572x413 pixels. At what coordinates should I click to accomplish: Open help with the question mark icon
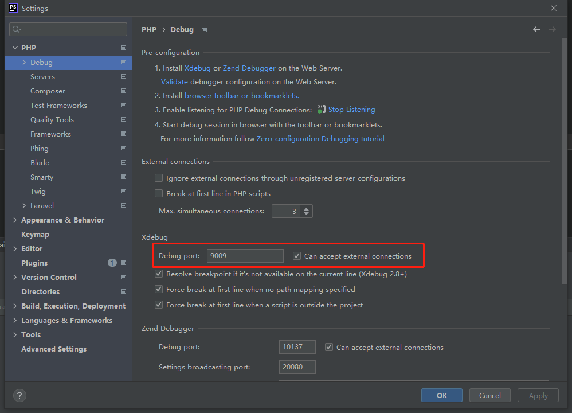(x=19, y=395)
